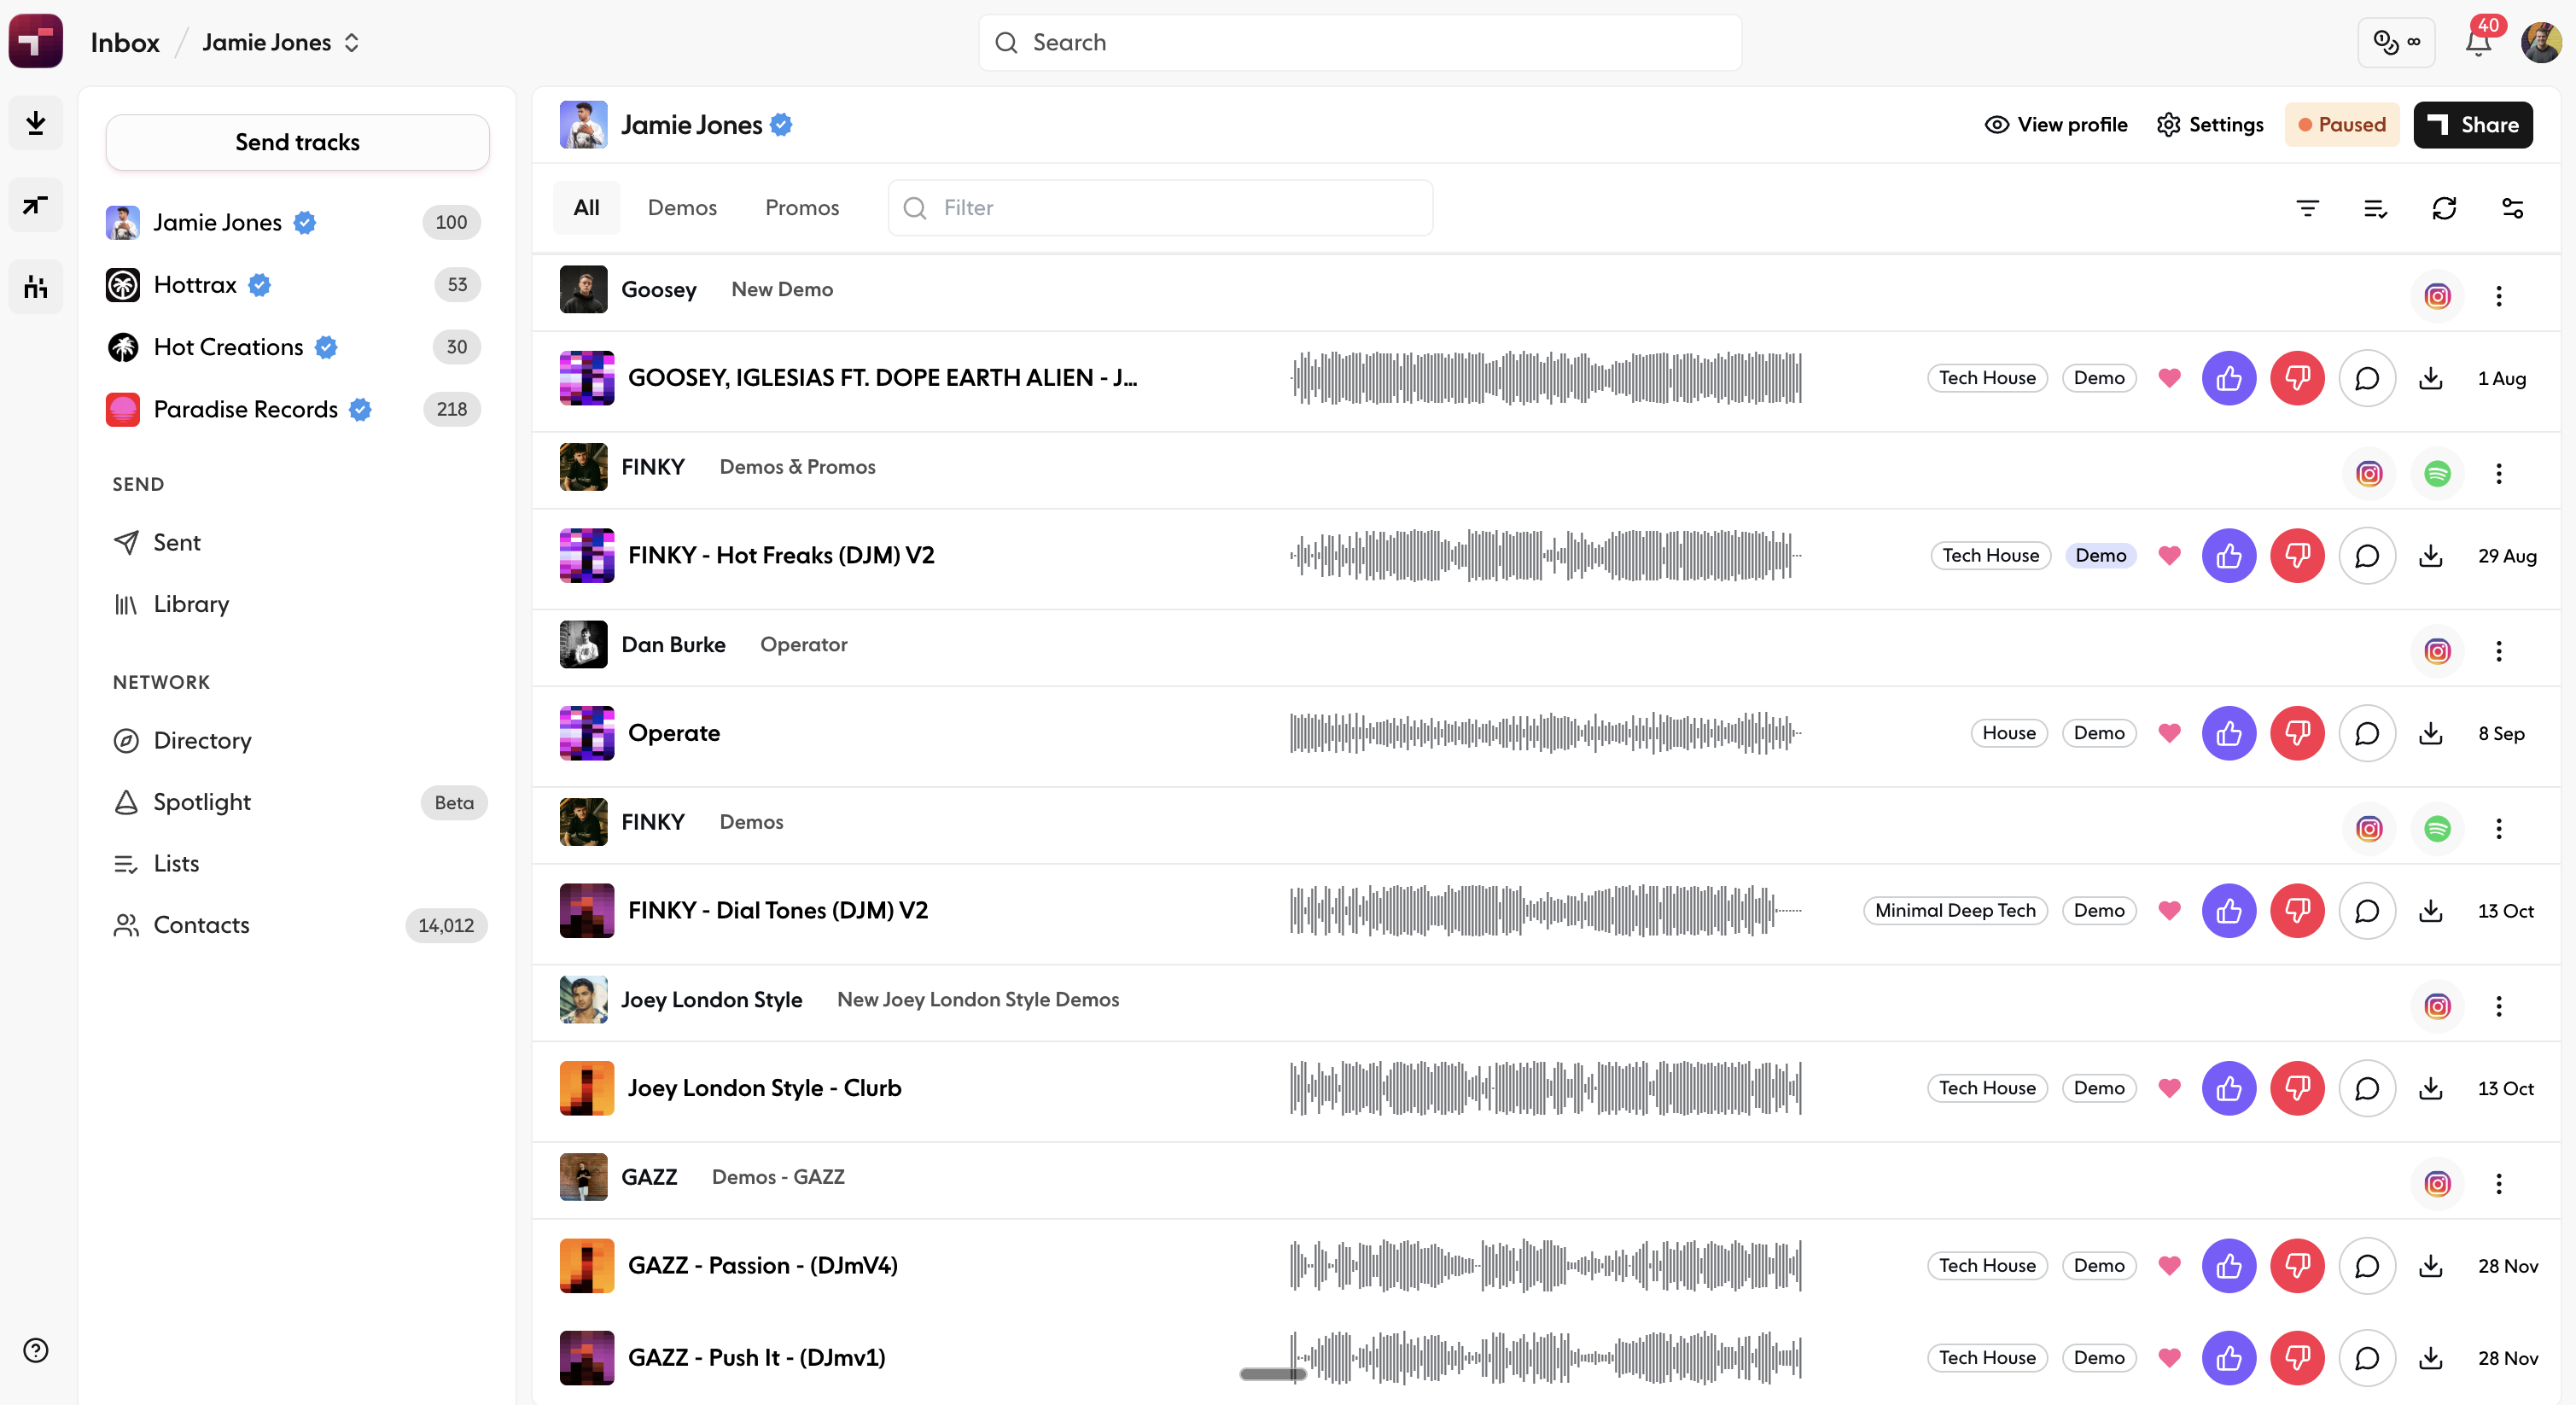
Task: Click the Send tracks button
Action: (297, 142)
